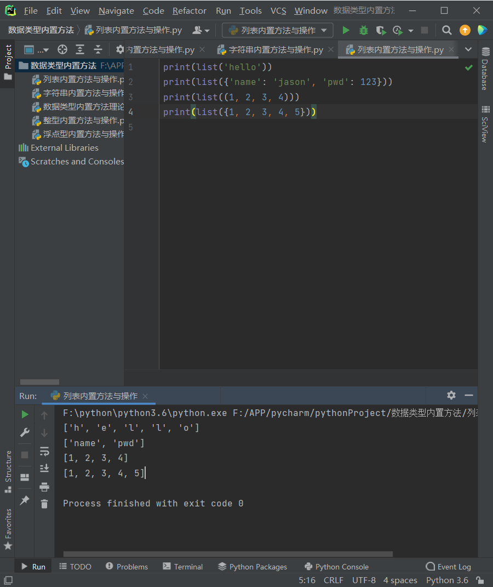Open the user account dropdown icon
493x587 pixels.
pos(201,30)
